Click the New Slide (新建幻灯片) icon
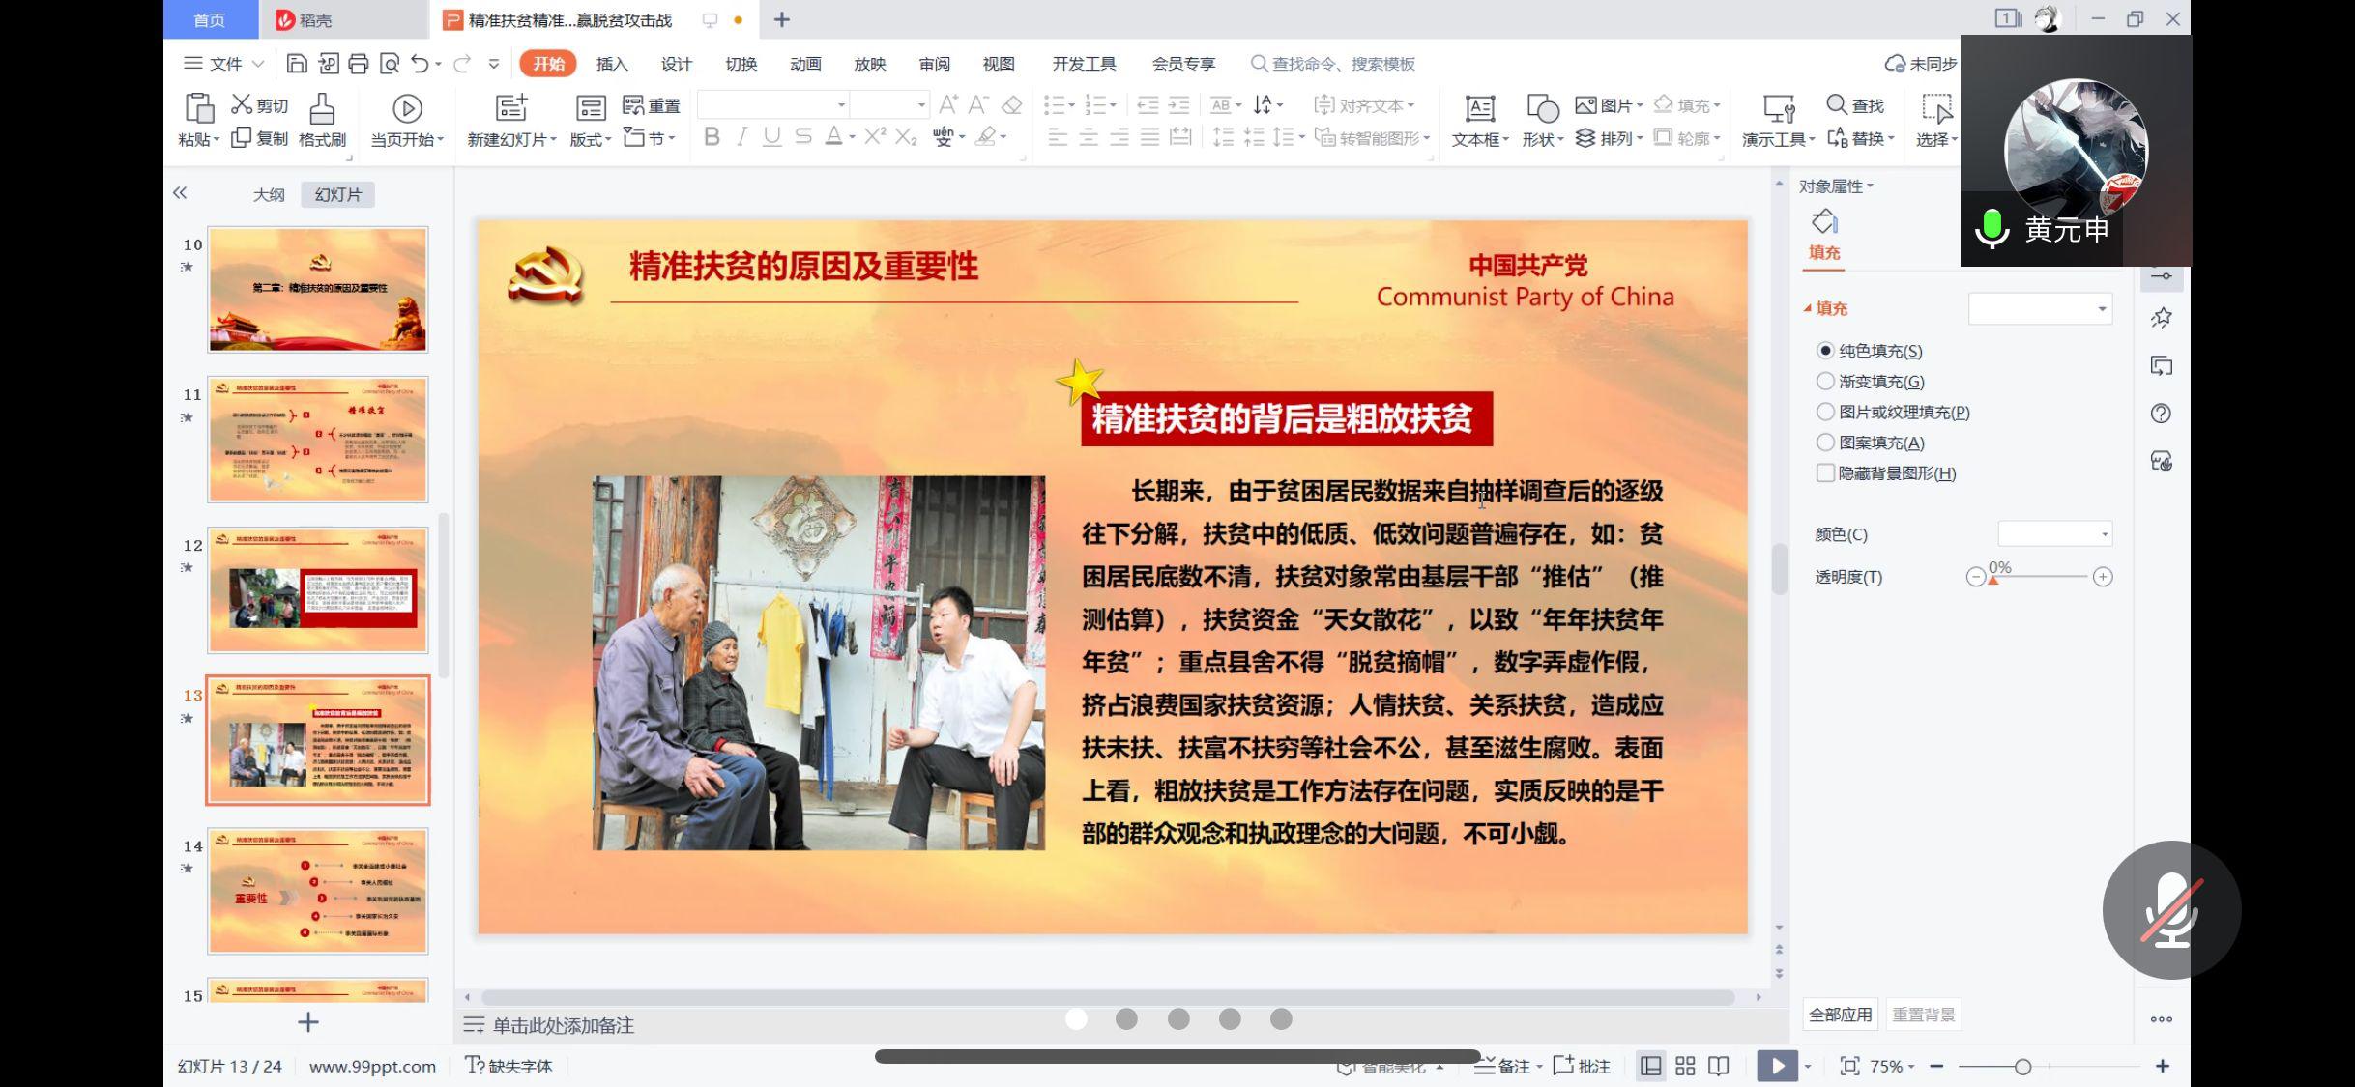The width and height of the screenshot is (2355, 1087). [510, 108]
